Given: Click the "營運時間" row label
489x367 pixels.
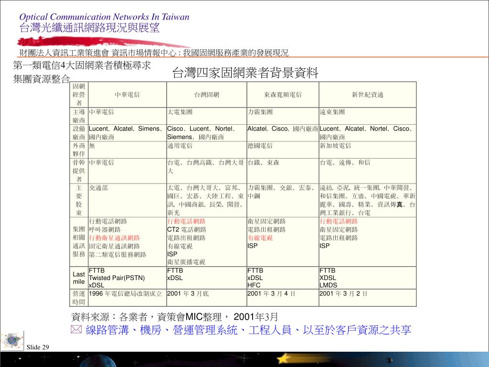Looking at the screenshot, I should [x=79, y=298].
